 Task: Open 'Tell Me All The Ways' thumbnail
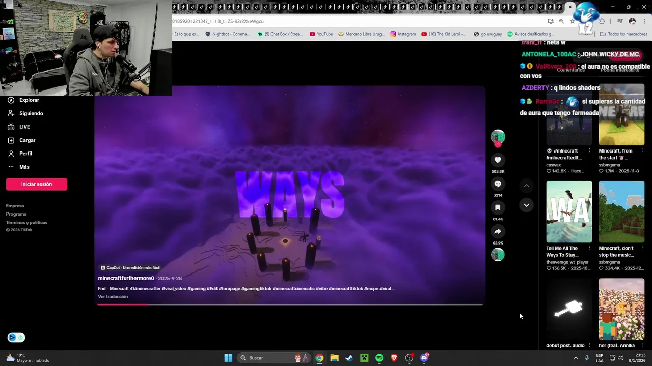pos(569,212)
